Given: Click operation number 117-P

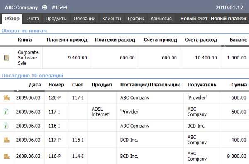Looking at the screenshot, I should tap(54, 140).
